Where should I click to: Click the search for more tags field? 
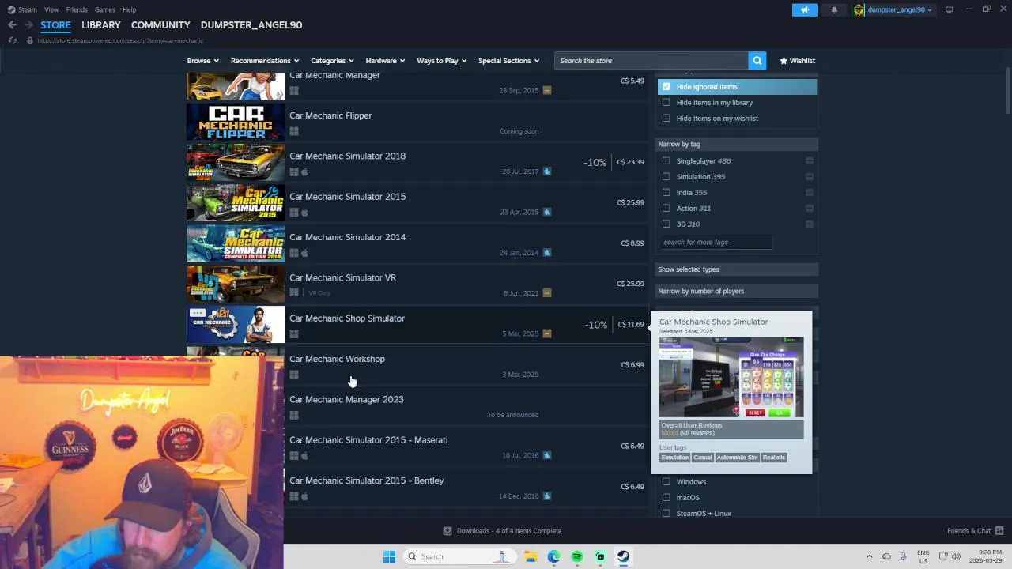715,242
